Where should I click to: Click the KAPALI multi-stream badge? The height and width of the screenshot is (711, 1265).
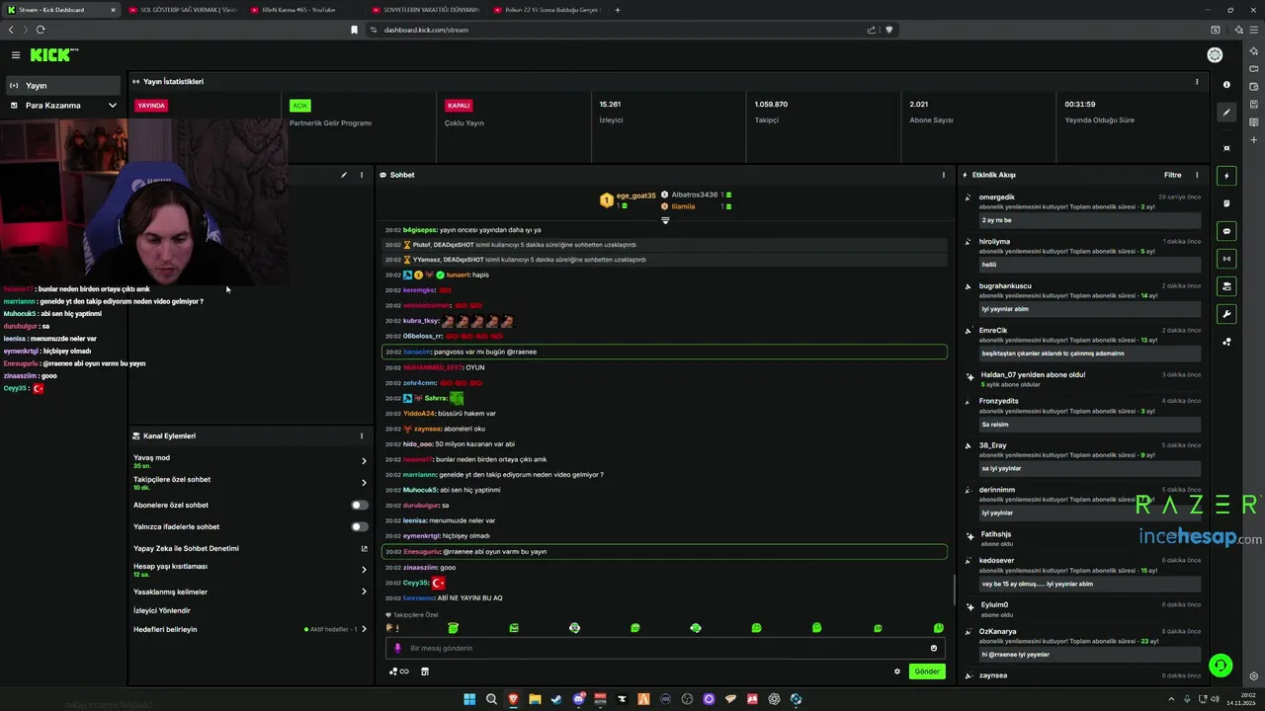459,105
